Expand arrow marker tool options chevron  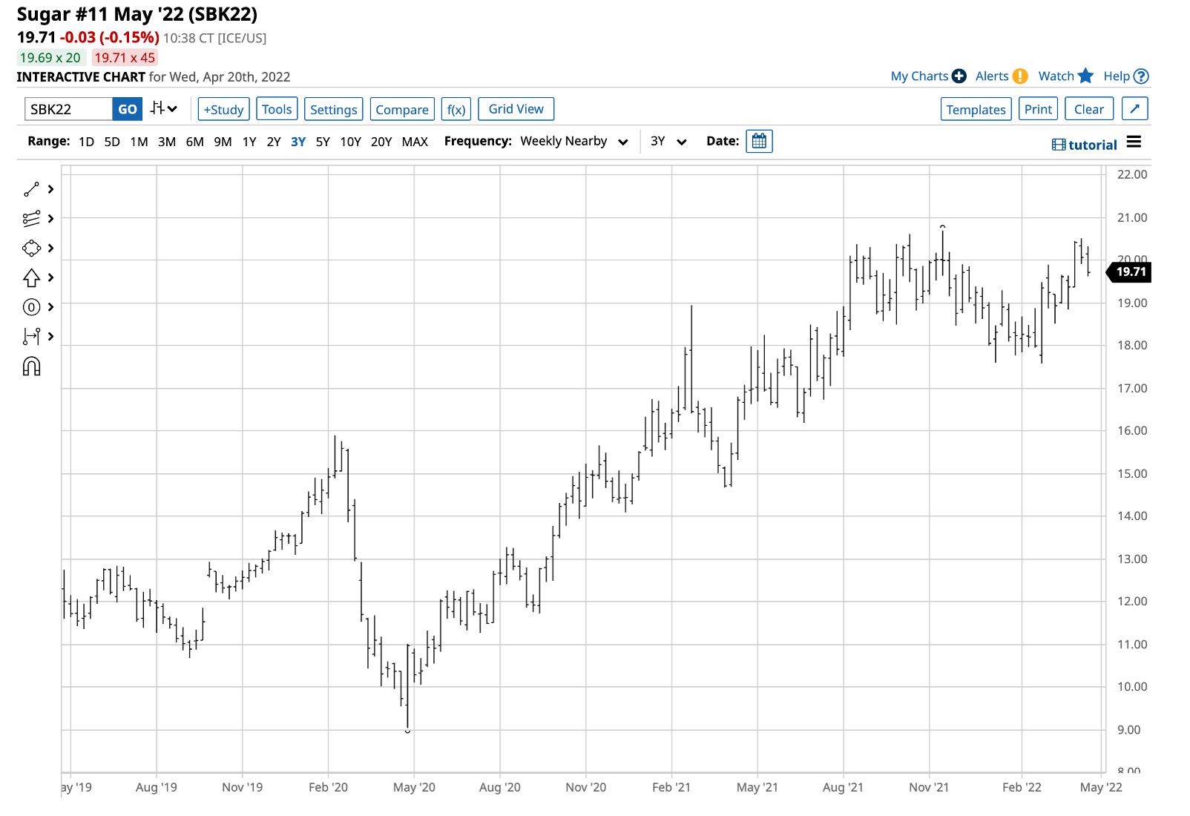50,277
